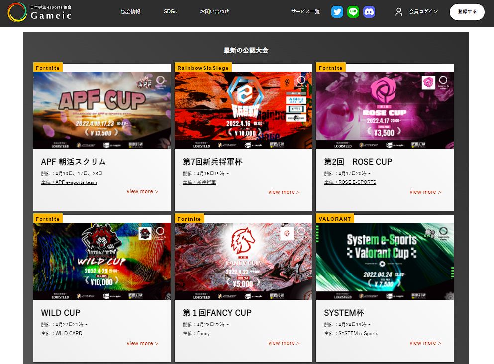494x364 pixels.
Task: Open organizer link 新兵将軍
Action: click(x=199, y=182)
